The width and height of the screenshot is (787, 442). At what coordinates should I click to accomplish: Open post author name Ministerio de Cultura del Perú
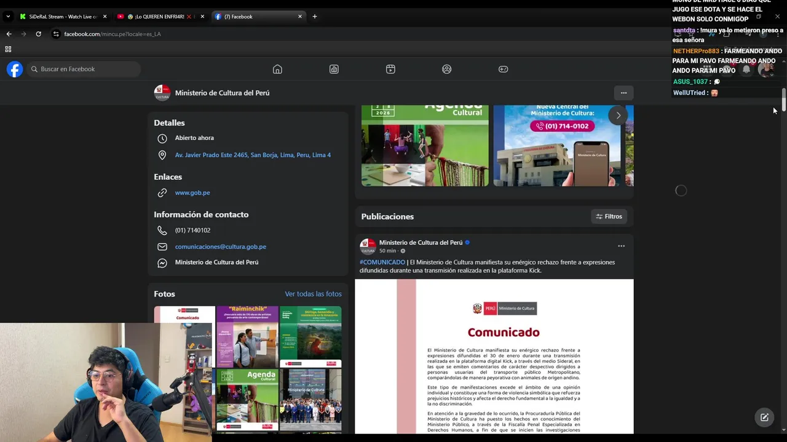(x=421, y=242)
